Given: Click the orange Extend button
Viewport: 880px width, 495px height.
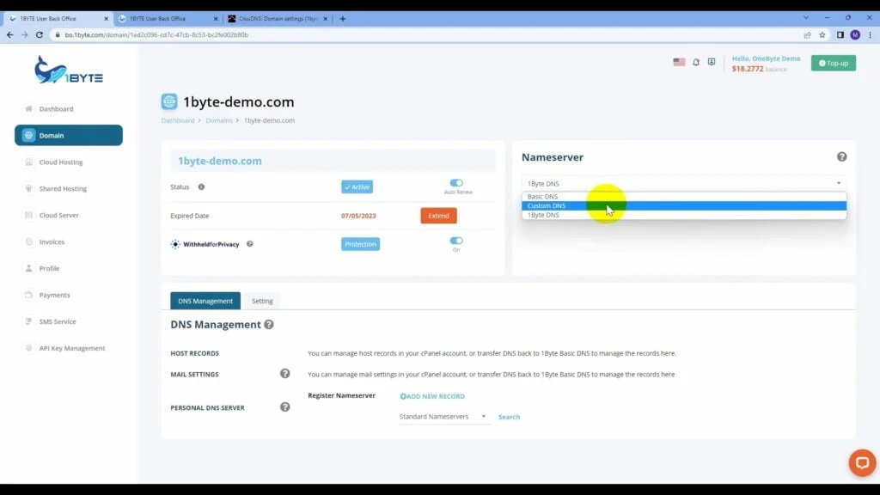Looking at the screenshot, I should coord(438,216).
